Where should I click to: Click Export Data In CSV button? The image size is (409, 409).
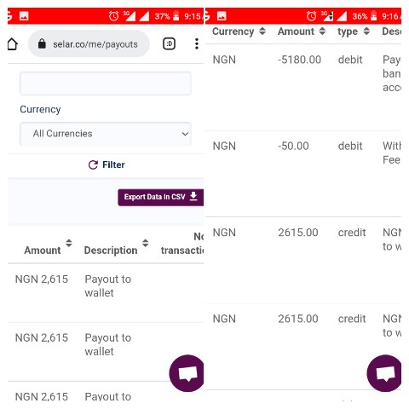pyautogui.click(x=161, y=197)
